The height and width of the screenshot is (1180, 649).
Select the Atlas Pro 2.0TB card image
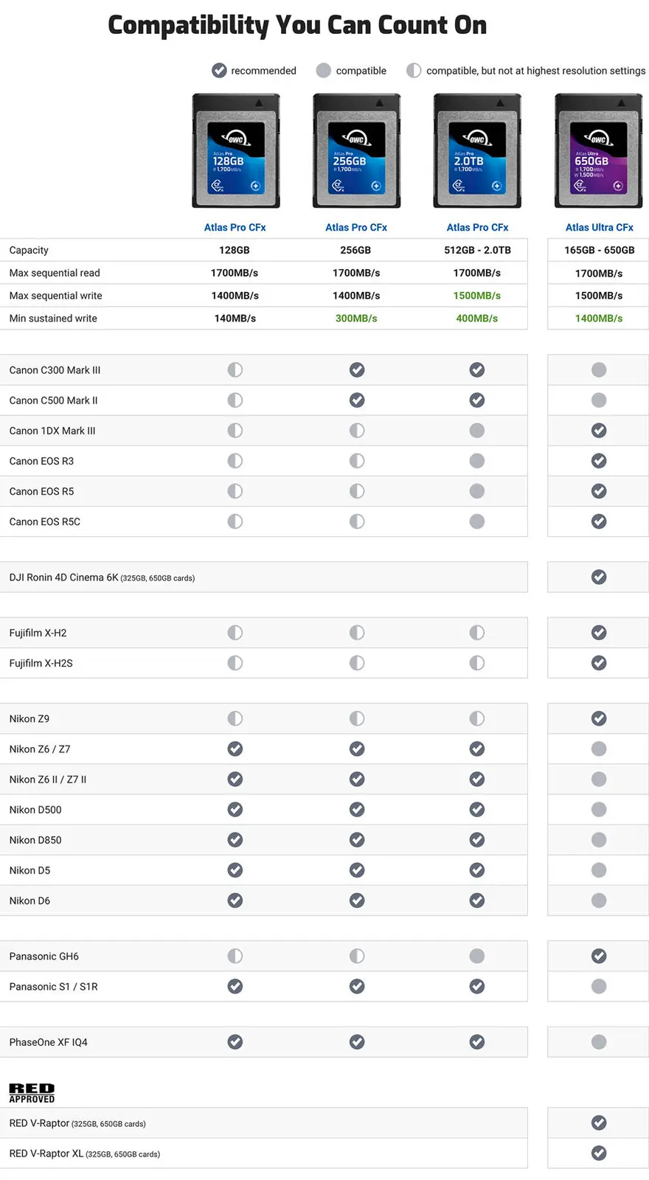(x=477, y=150)
